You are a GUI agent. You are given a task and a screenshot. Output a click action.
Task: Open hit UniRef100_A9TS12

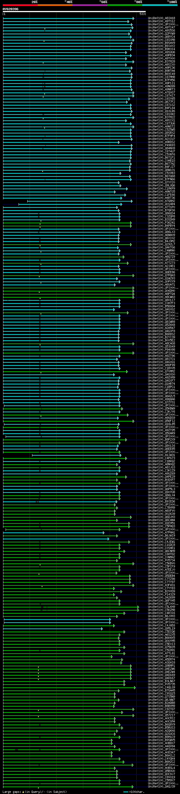[x=161, y=21]
